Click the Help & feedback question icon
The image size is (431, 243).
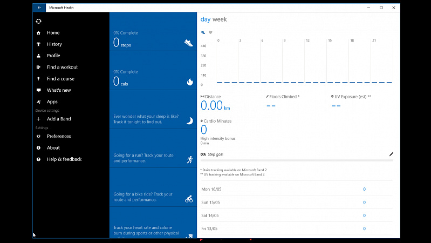tap(38, 159)
